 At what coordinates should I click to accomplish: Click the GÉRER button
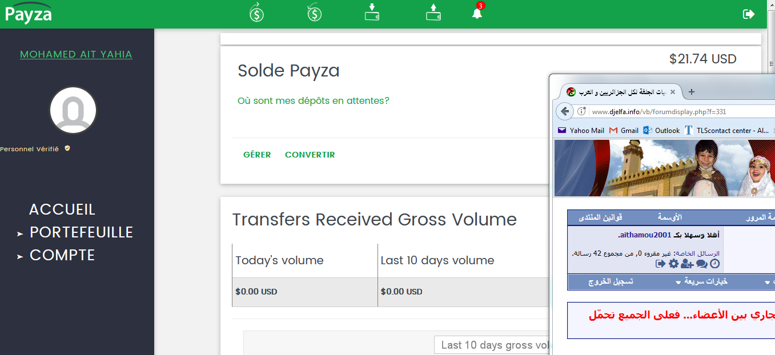point(257,155)
